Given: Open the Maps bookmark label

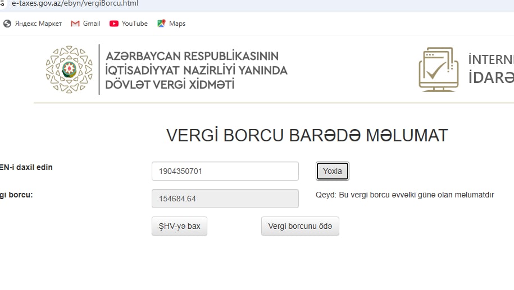Looking at the screenshot, I should [177, 24].
